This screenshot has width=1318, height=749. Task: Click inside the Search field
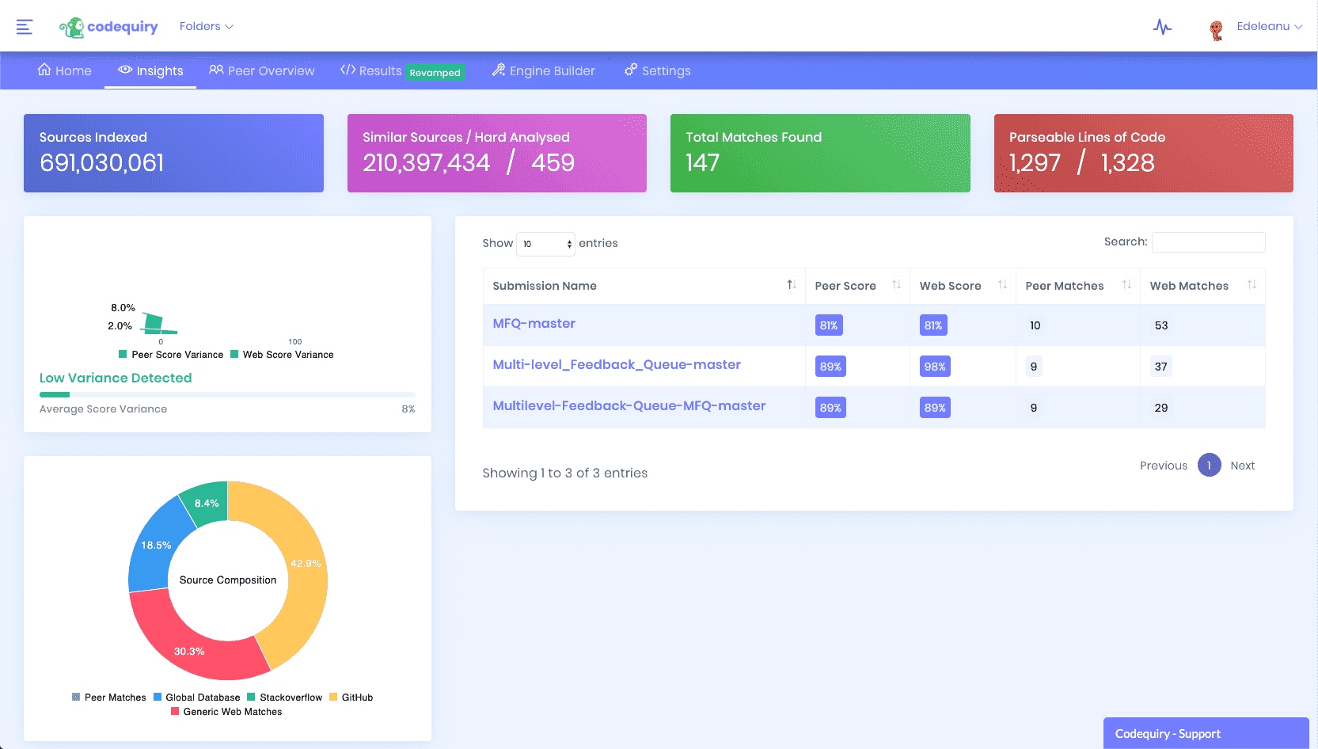1208,242
